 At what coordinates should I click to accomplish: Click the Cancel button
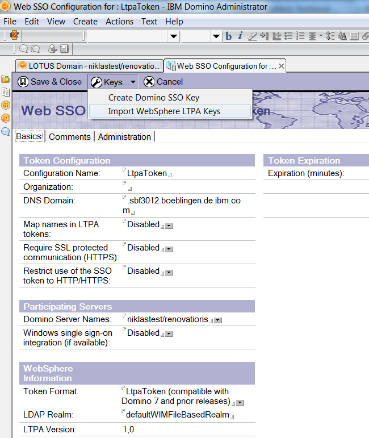tap(163, 82)
